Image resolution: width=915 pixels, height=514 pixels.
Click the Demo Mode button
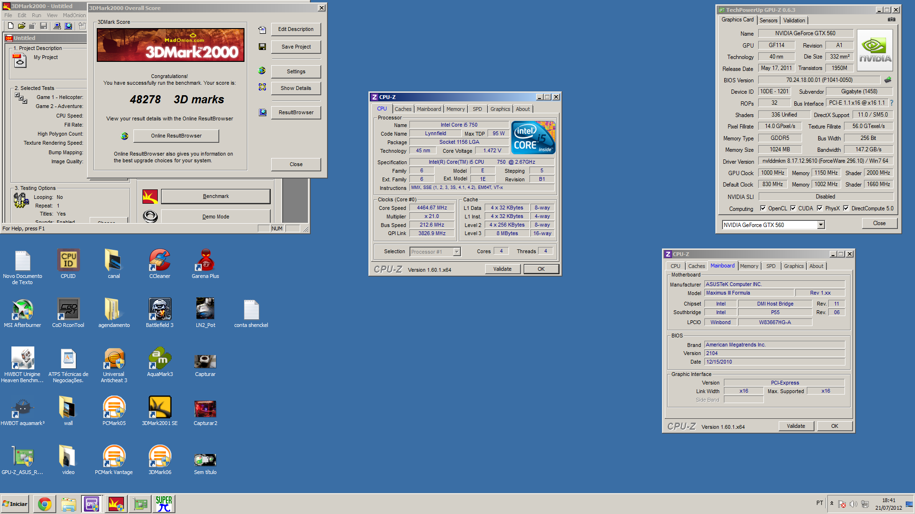pos(215,217)
